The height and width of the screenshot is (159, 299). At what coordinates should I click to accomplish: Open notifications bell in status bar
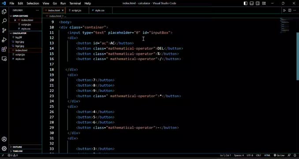(295, 155)
